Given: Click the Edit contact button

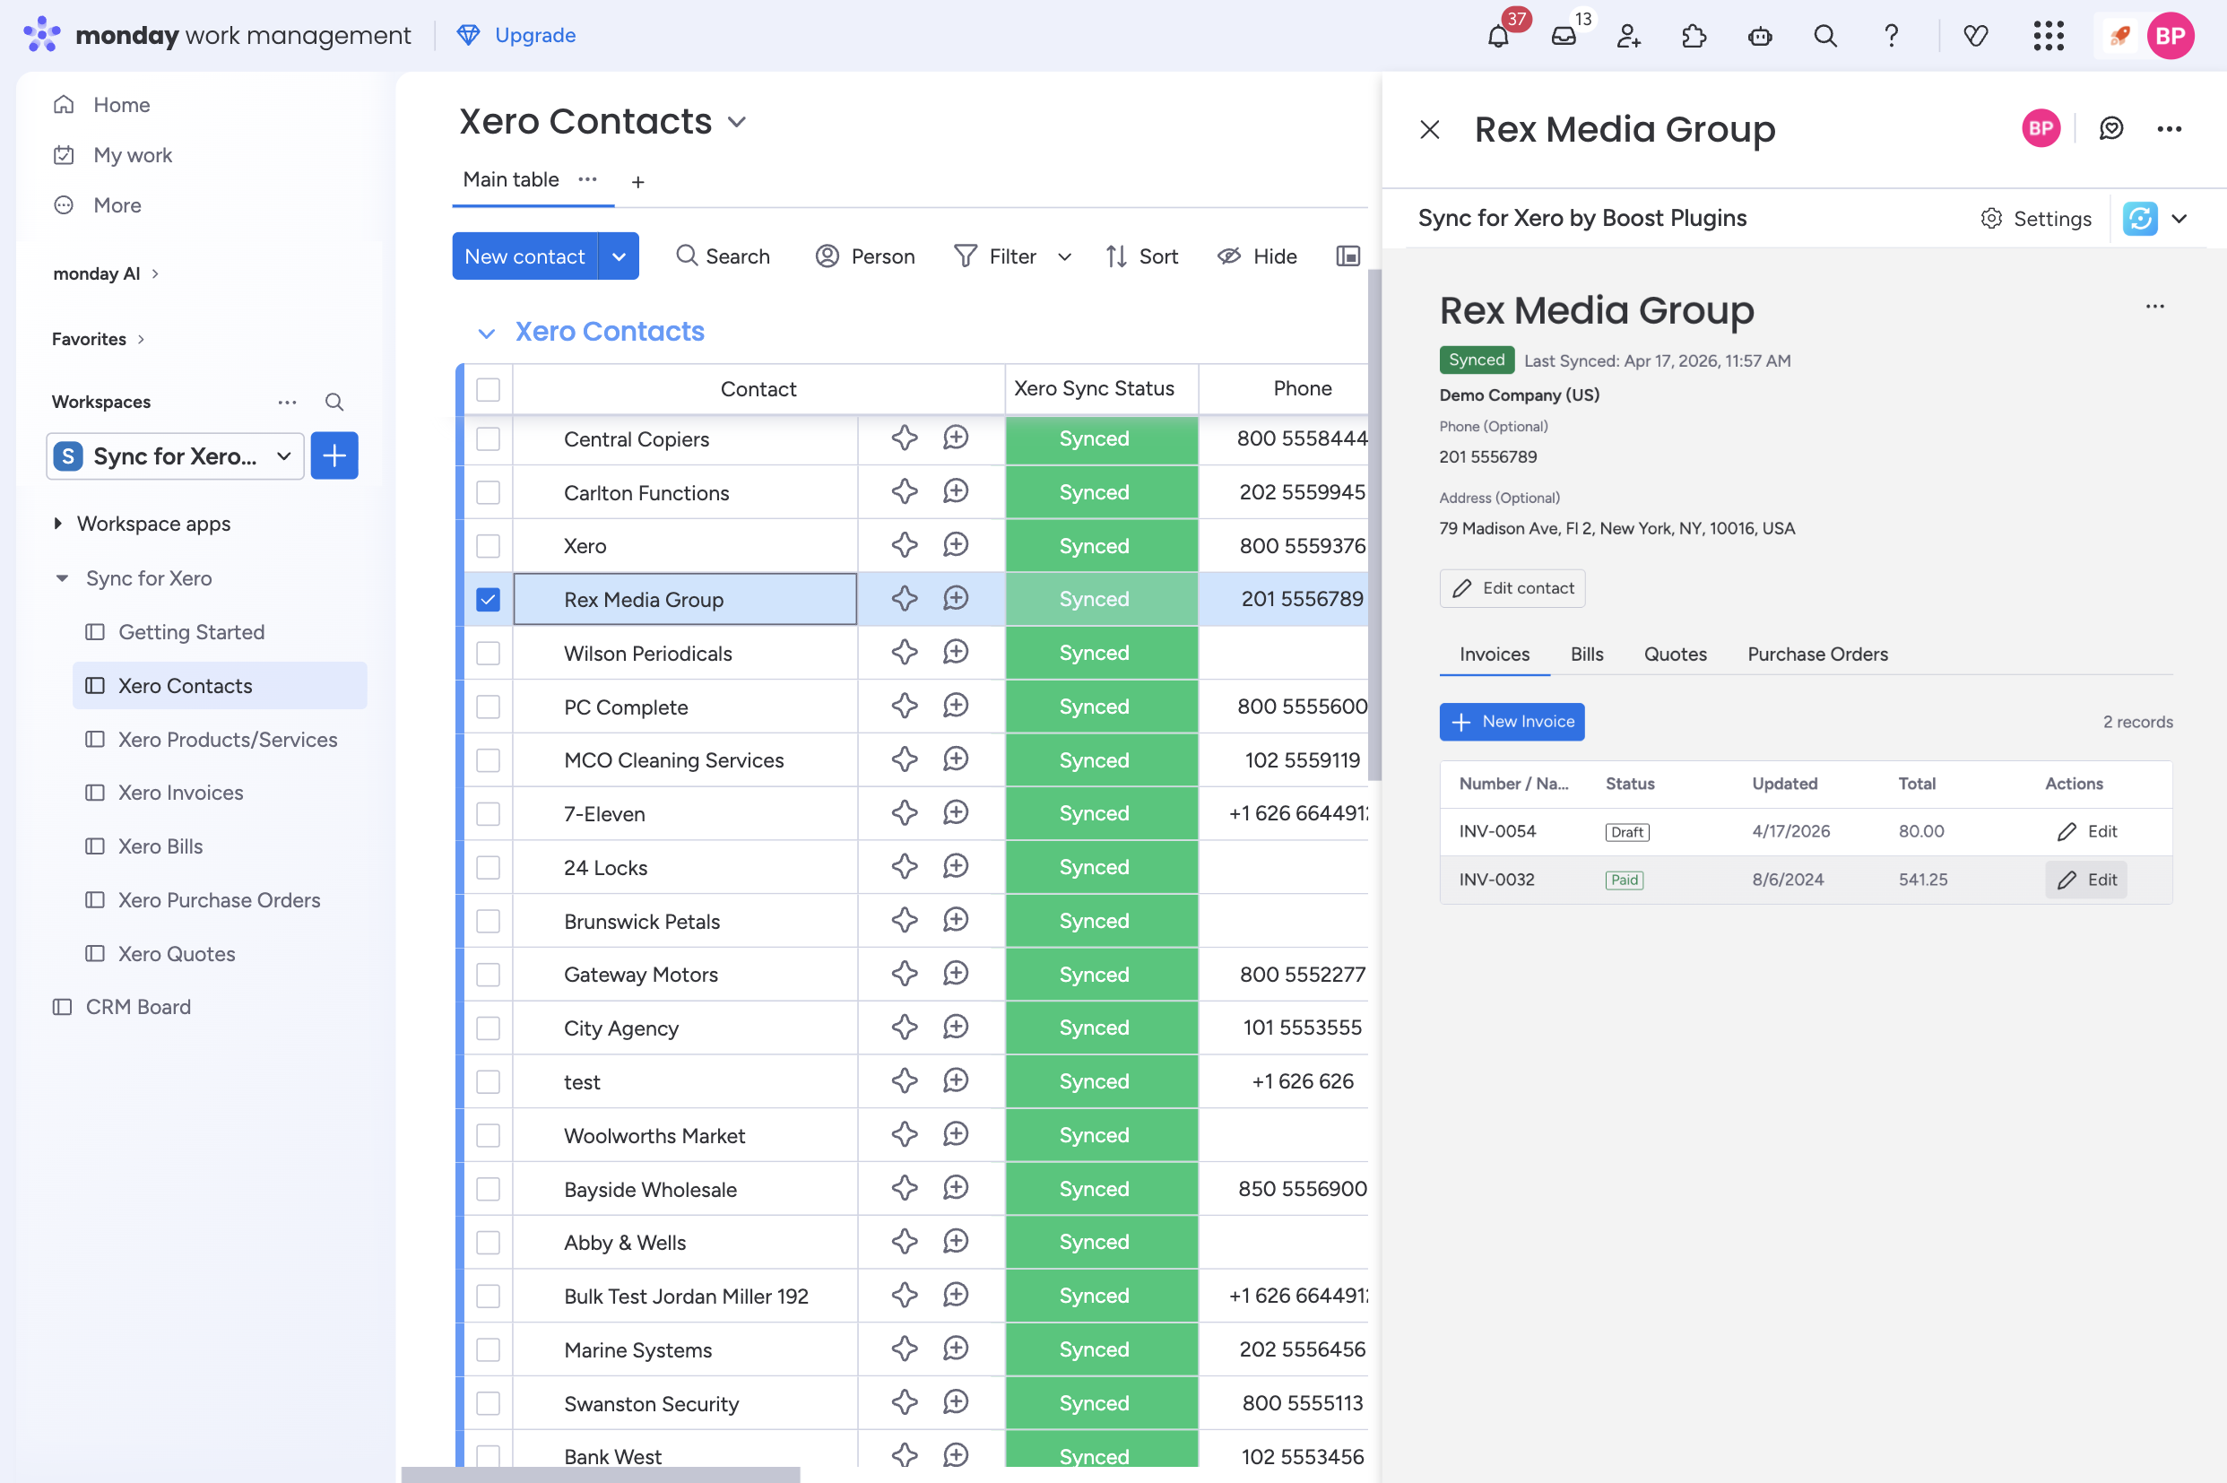Looking at the screenshot, I should point(1512,588).
